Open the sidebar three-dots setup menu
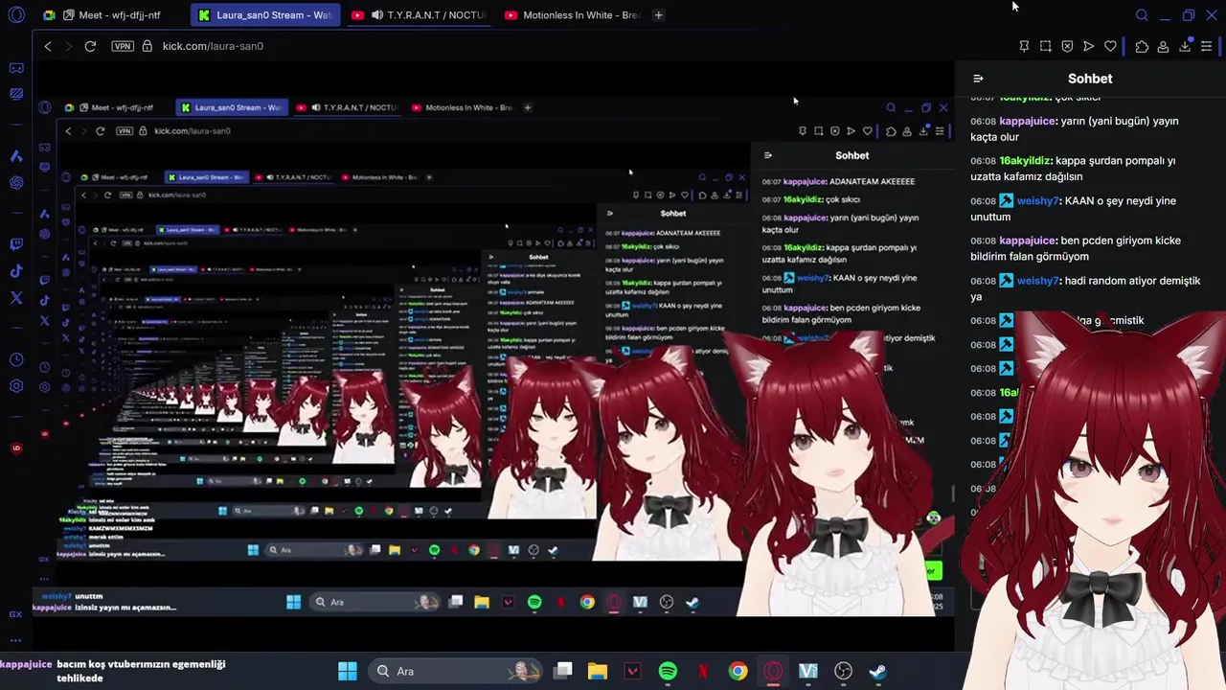Image resolution: width=1226 pixels, height=690 pixels. (15, 640)
